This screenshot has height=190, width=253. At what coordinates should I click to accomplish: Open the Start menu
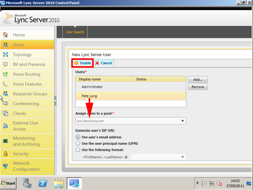[x=8, y=183]
